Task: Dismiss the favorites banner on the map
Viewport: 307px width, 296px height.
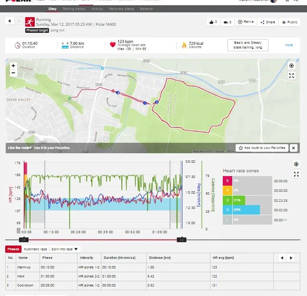Action: click(293, 148)
